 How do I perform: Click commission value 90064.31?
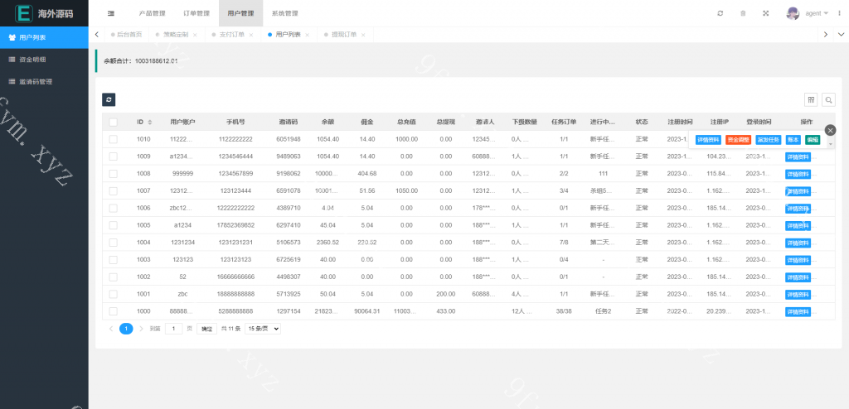(x=367, y=311)
